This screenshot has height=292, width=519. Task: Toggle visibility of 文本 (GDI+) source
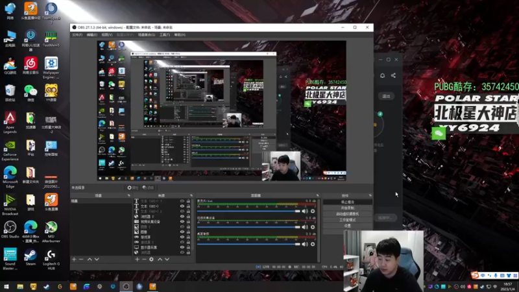coord(182,206)
